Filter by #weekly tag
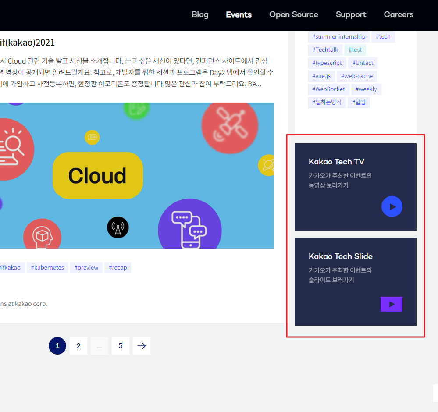Viewport: 438px width, 412px height. pos(366,89)
